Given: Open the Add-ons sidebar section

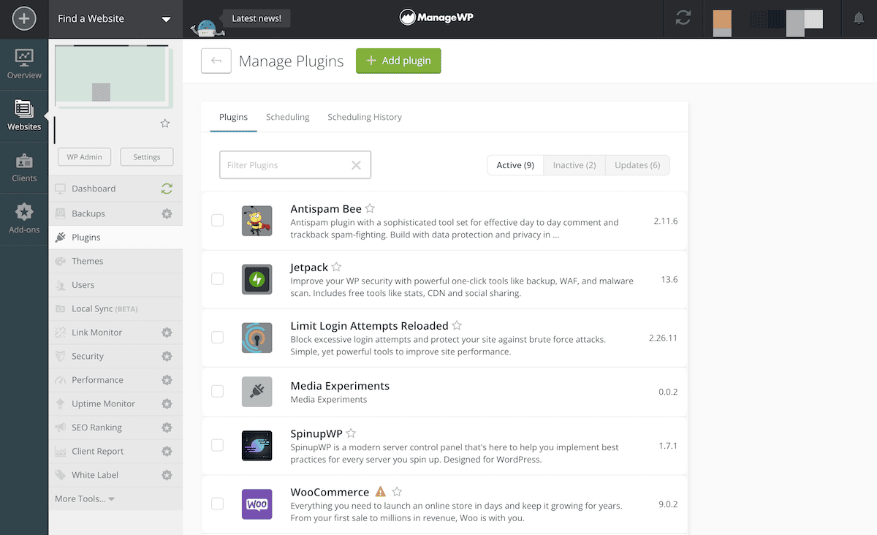Looking at the screenshot, I should coord(24,219).
